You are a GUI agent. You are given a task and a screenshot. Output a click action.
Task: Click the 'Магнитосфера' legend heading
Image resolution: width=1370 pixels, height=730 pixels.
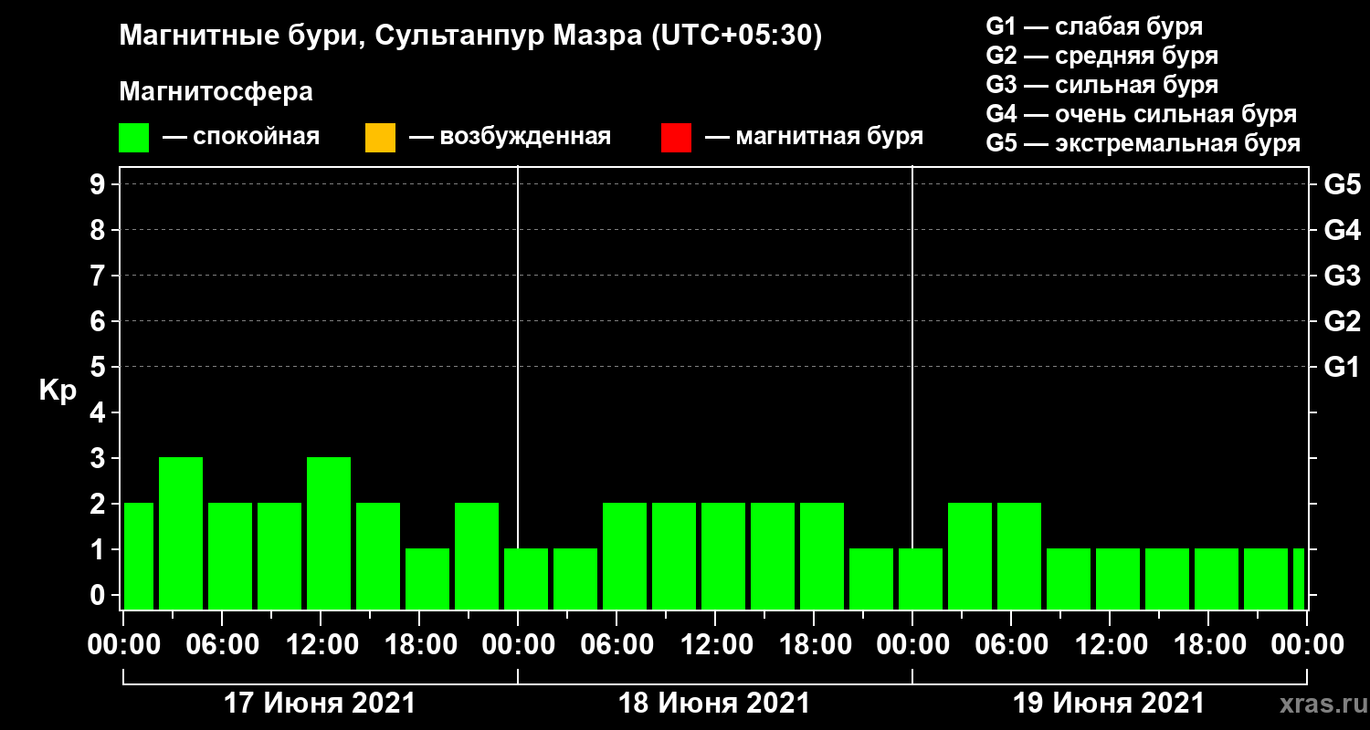[216, 92]
